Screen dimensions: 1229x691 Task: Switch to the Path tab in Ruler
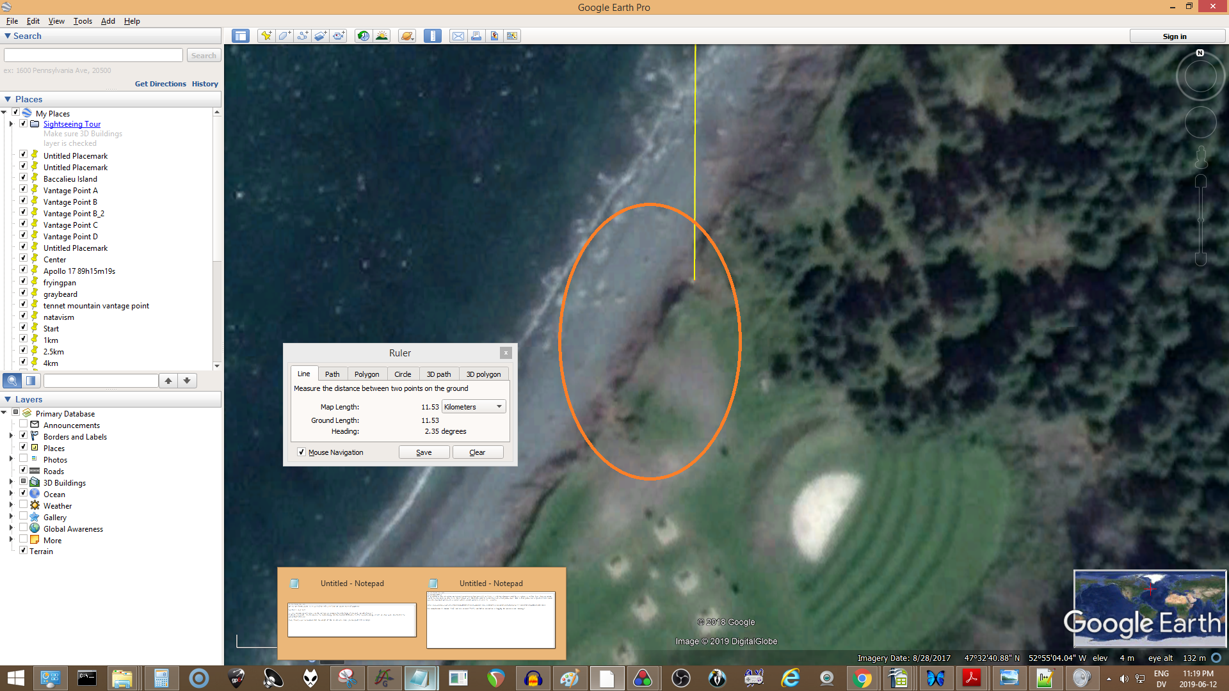[x=332, y=374]
